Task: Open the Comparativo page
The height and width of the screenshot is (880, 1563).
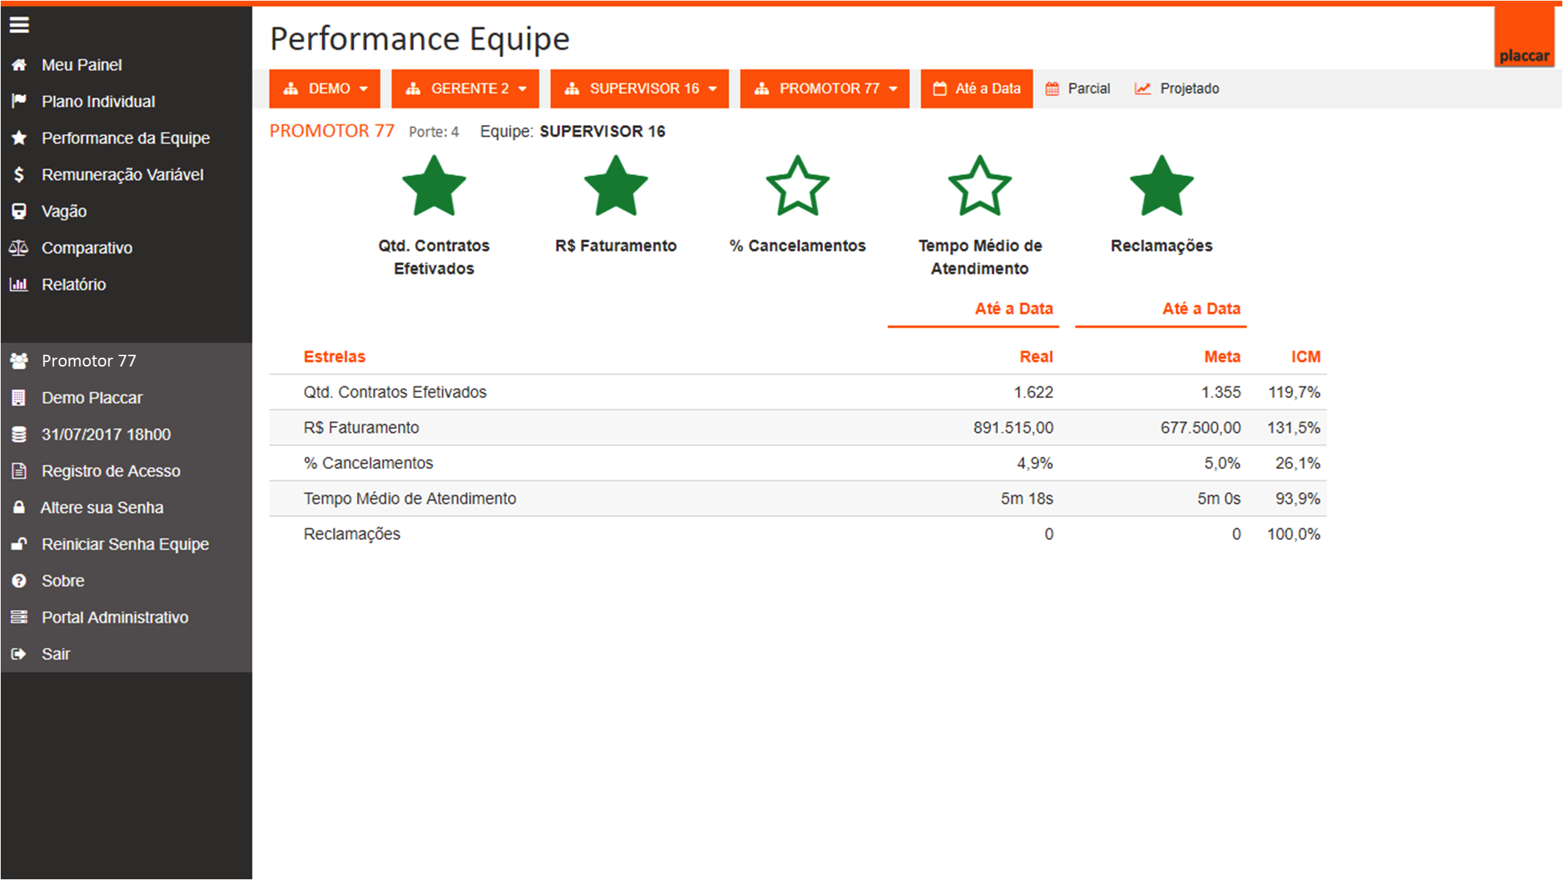Action: pyautogui.click(x=87, y=248)
